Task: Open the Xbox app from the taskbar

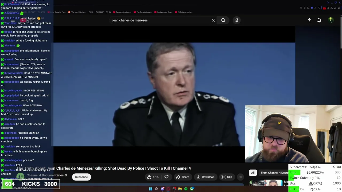Action: pyautogui.click(x=192, y=189)
